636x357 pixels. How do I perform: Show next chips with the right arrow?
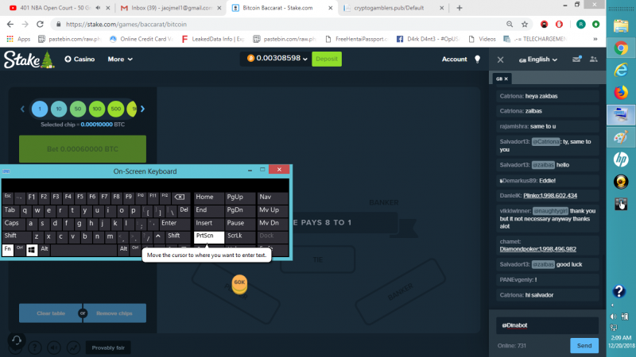[143, 109]
